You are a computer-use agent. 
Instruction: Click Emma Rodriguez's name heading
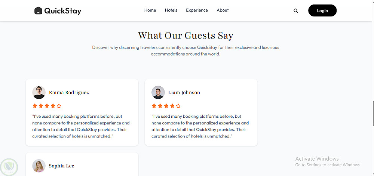(x=69, y=92)
